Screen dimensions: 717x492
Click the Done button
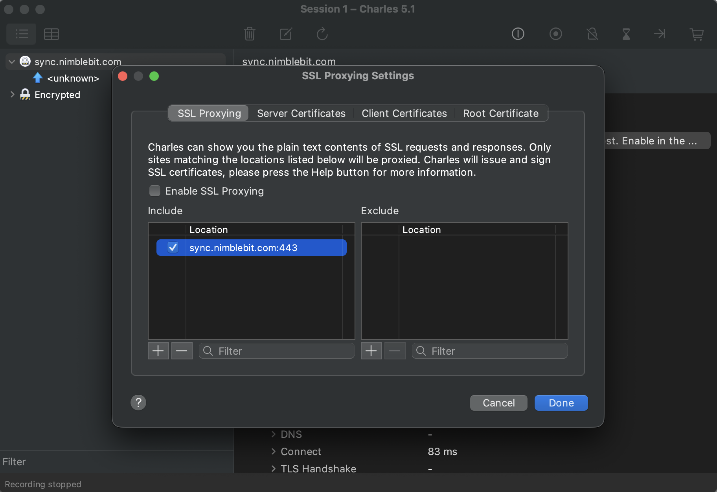point(561,403)
